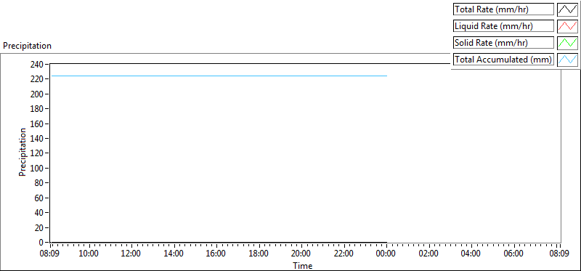Viewport: 581px width, 271px height.
Task: Select the Total Accumulated (mm) legend label
Action: 503,60
